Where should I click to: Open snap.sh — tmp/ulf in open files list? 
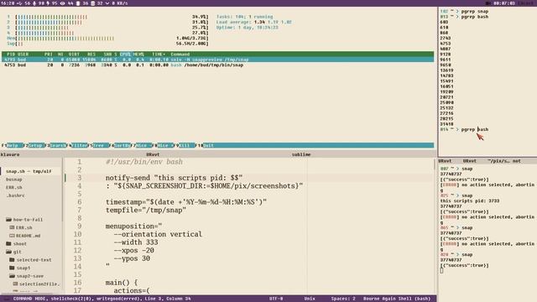[x=29, y=171]
